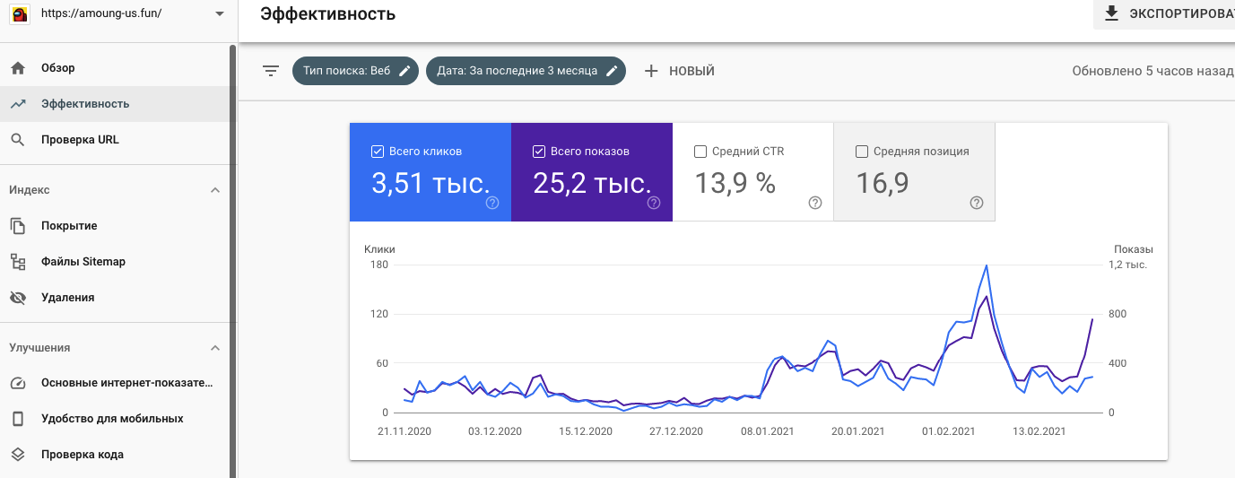Click the Улучшения section heading
The height and width of the screenshot is (478, 1235).
[39, 348]
